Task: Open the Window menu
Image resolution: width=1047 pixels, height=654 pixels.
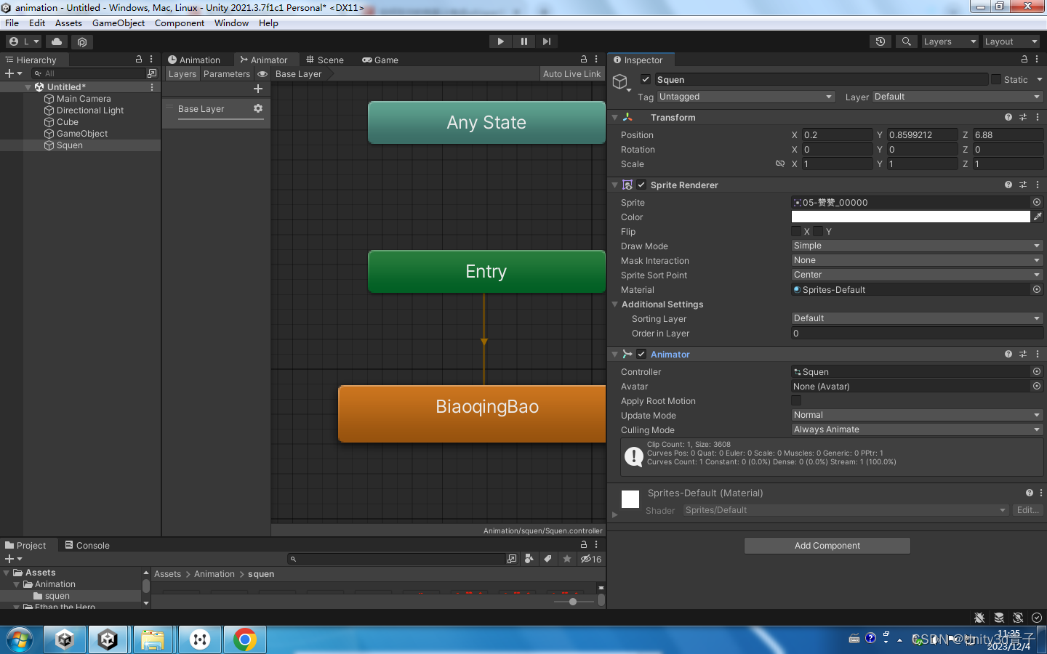Action: click(x=231, y=23)
